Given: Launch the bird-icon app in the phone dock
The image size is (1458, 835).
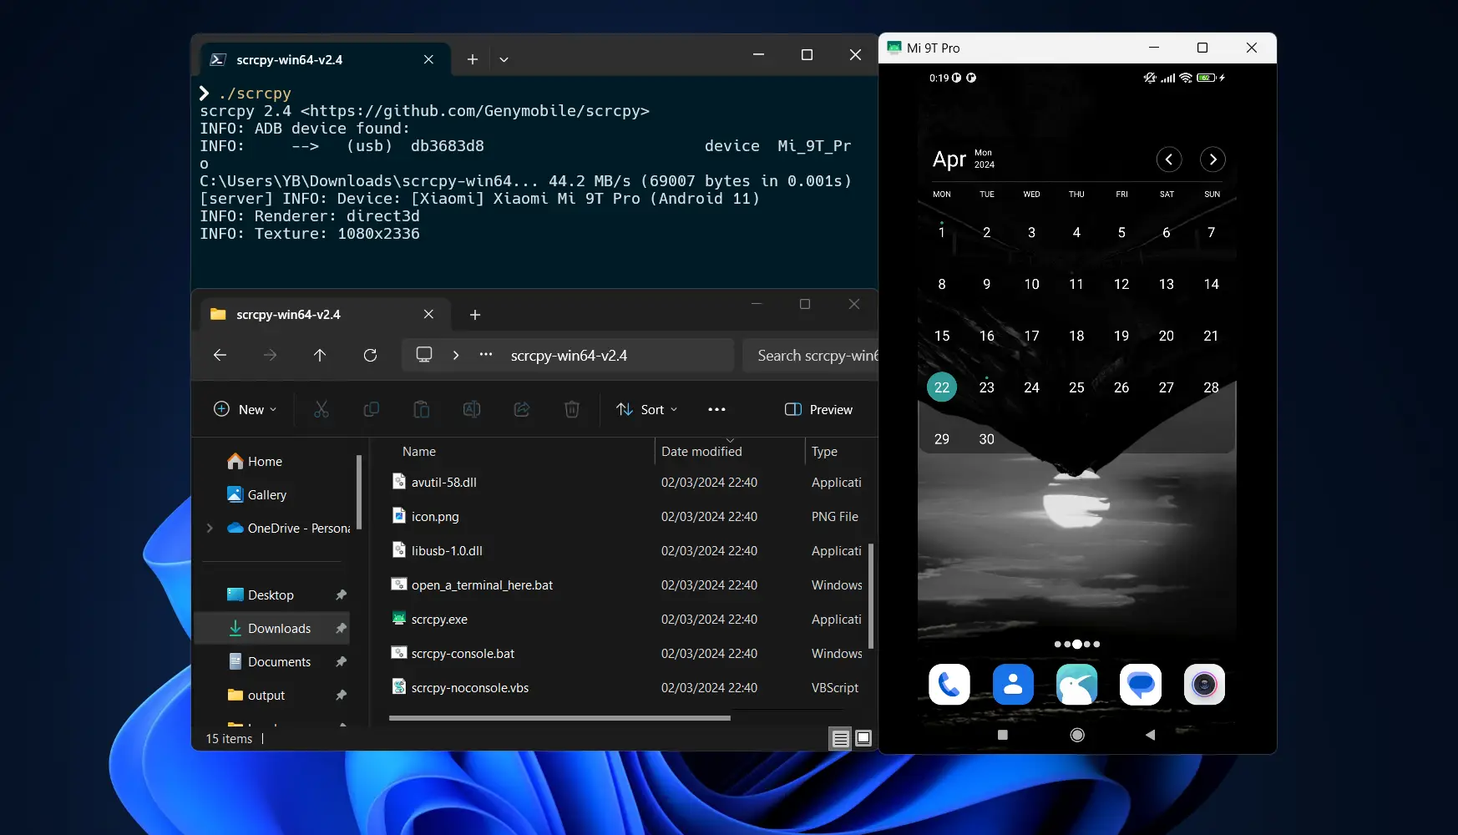Looking at the screenshot, I should (x=1076, y=685).
